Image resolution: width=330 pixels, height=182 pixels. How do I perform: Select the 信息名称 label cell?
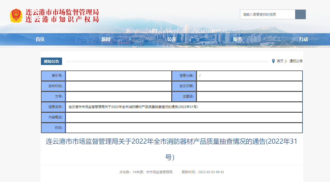click(x=53, y=107)
